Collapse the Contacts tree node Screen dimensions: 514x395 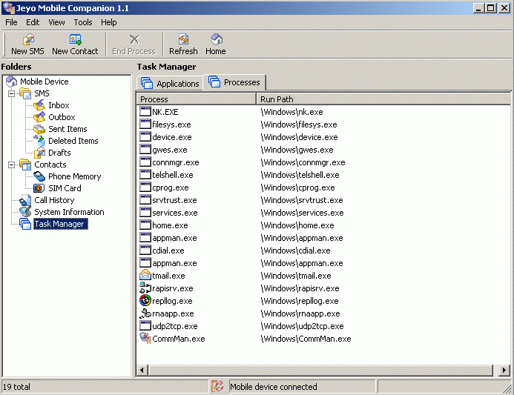pyautogui.click(x=11, y=165)
